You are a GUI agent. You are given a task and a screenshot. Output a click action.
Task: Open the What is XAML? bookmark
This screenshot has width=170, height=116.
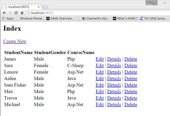tap(125, 19)
